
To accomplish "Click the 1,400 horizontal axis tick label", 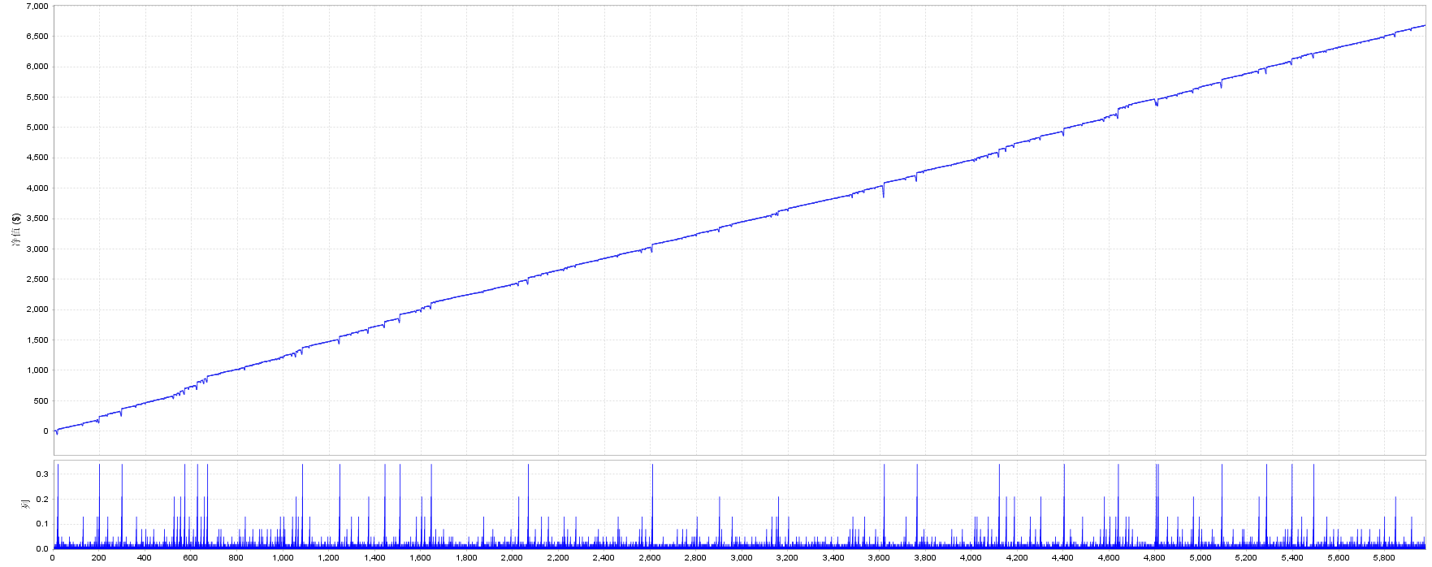I will 374,558.
